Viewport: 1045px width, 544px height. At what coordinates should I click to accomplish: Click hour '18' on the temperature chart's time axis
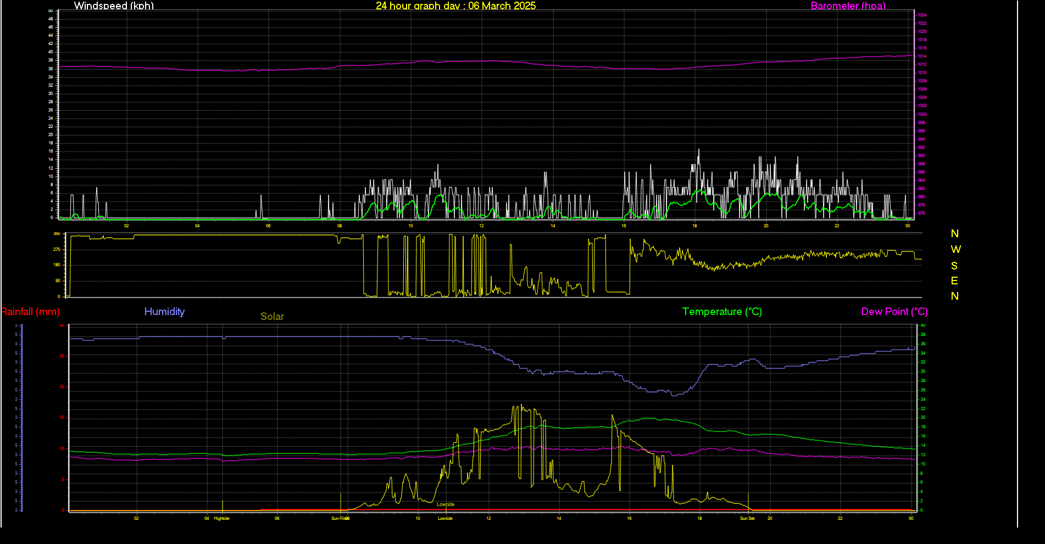click(x=699, y=518)
